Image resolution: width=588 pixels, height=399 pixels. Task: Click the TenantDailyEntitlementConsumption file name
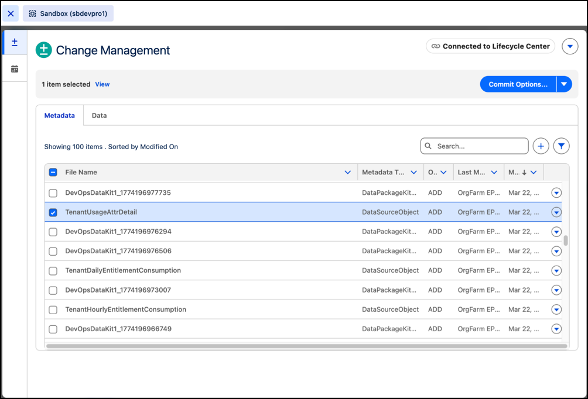[x=123, y=270]
